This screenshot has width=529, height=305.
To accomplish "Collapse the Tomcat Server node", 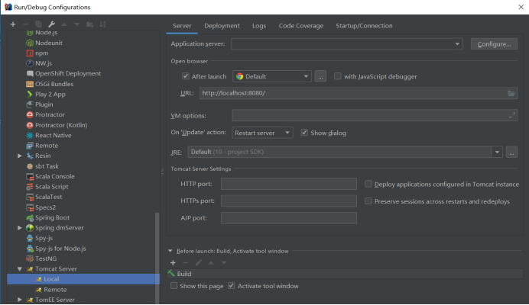I will (x=20, y=269).
